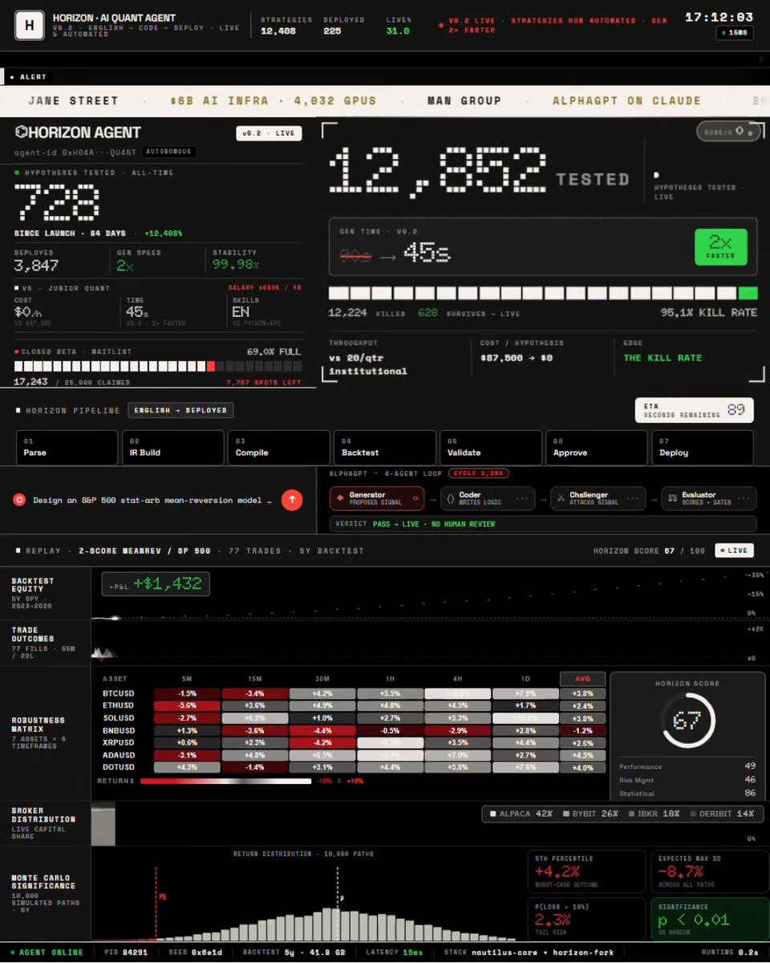This screenshot has height=963, width=770.
Task: Click the DERIBIT 14% legend swatch
Action: [x=692, y=814]
